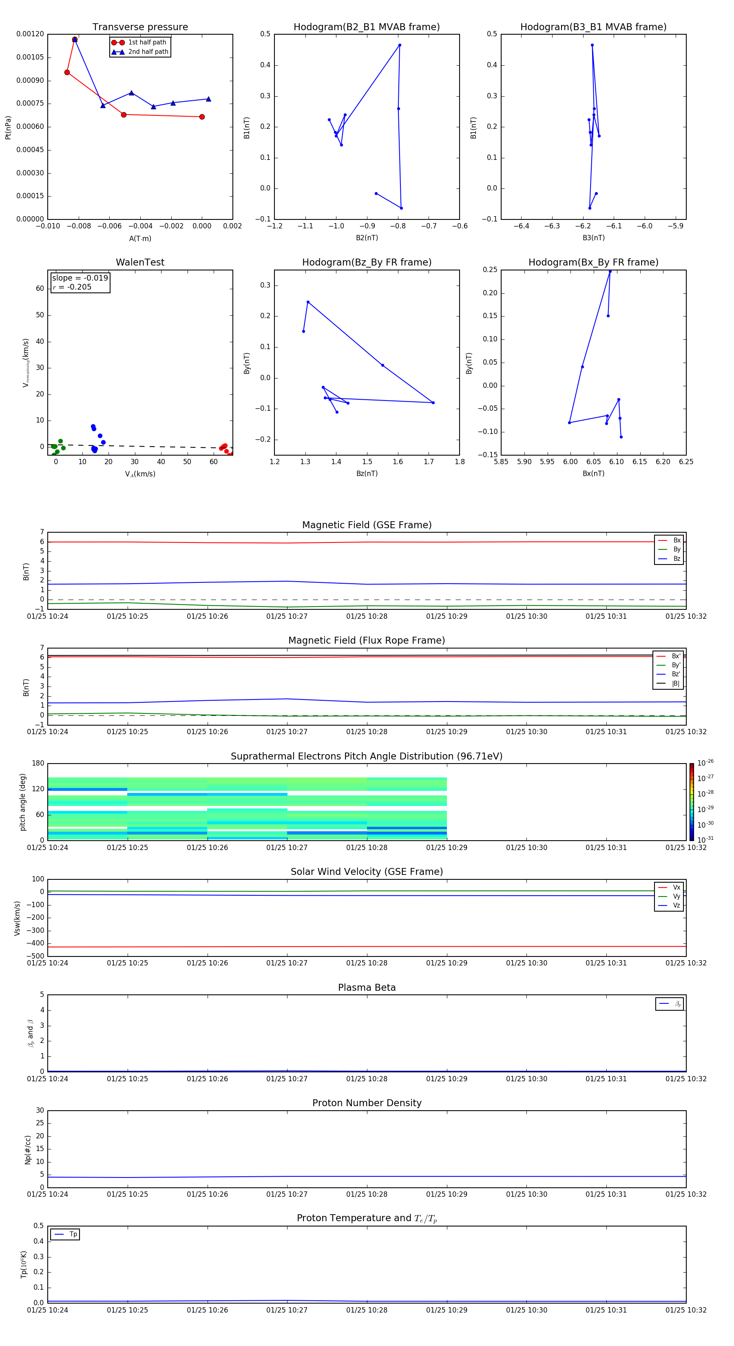
Task: Click the 'Vz' velocity legend entry
Action: [669, 905]
